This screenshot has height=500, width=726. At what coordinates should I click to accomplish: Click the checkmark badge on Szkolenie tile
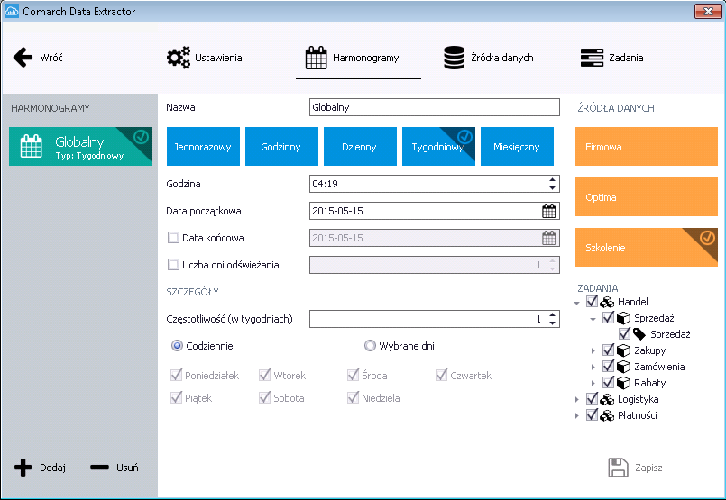tap(707, 238)
